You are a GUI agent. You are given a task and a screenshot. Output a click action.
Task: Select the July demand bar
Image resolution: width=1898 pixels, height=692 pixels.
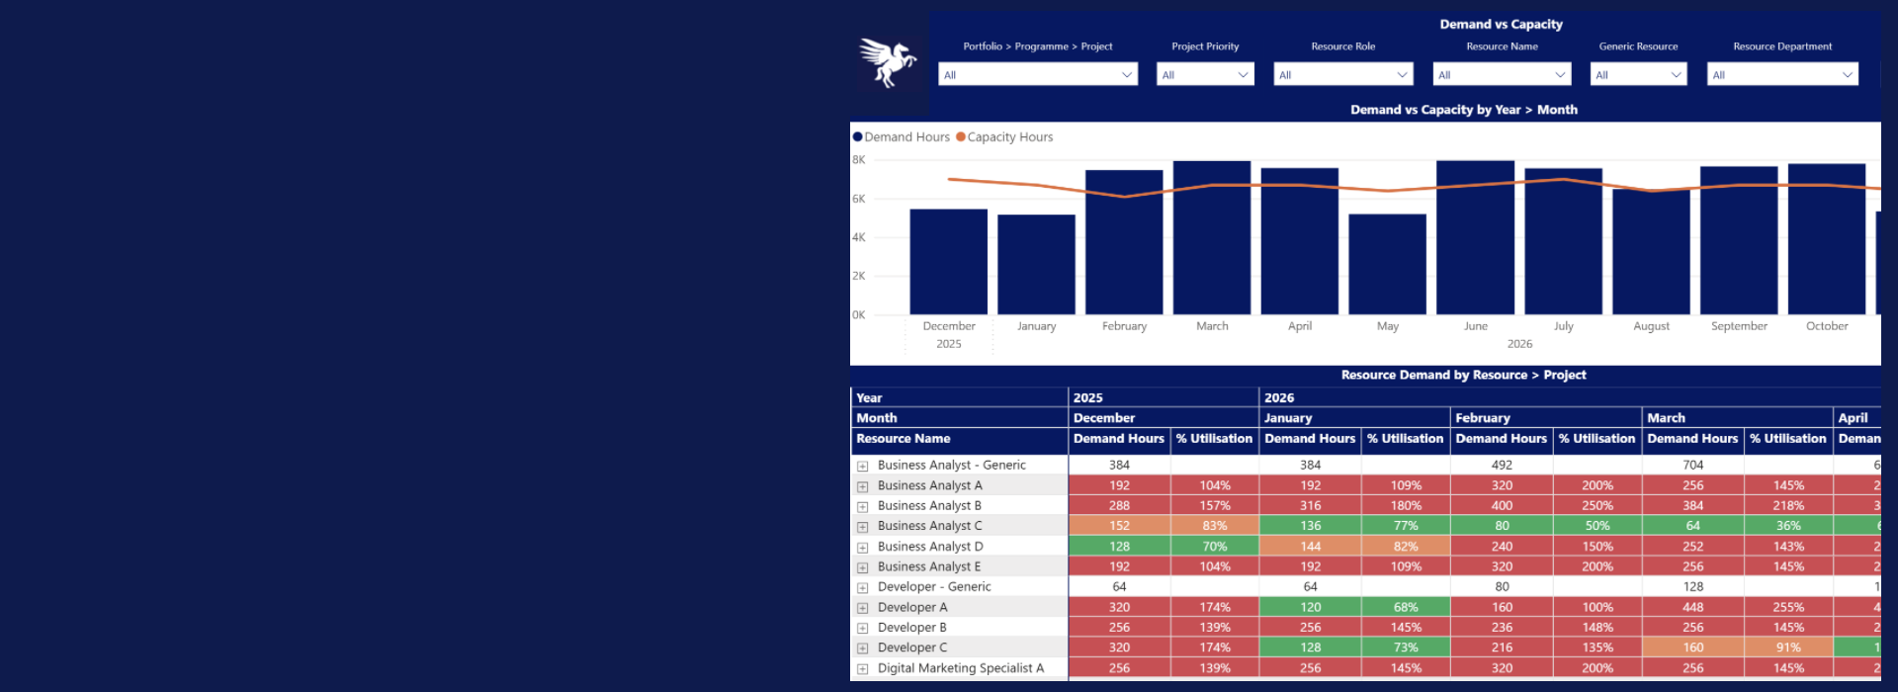point(1563,241)
